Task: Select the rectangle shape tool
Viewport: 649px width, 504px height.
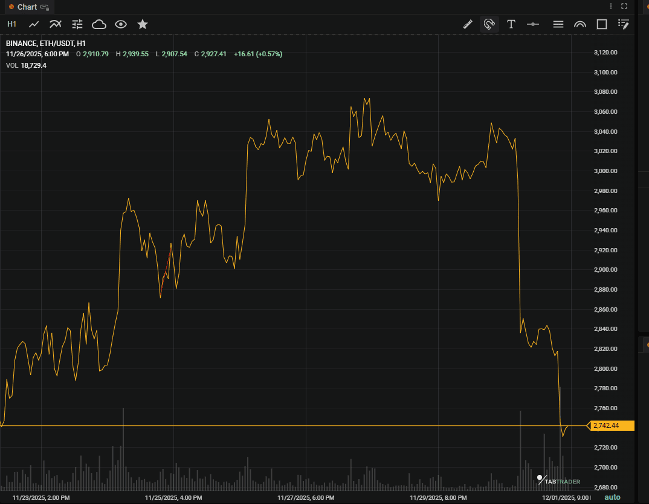Action: click(602, 24)
